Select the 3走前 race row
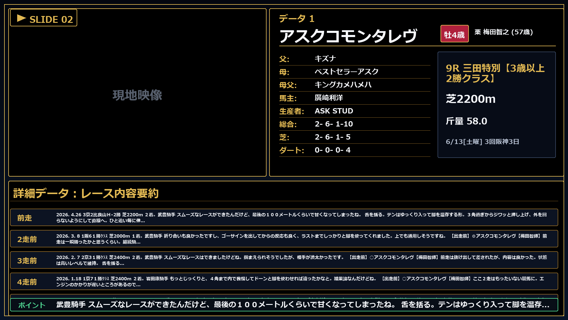568x320 pixels. tap(284, 260)
